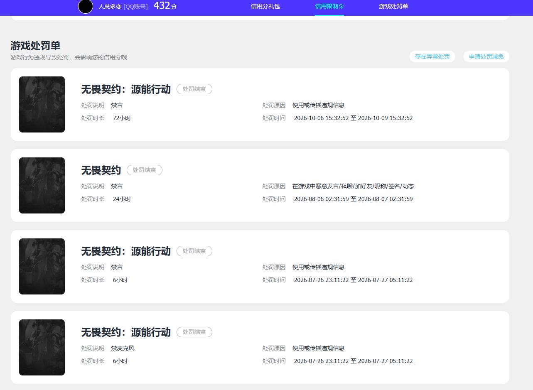Click 使用或传播违规信息 on the 禁麦克风 card
The height and width of the screenshot is (390, 533).
click(319, 348)
